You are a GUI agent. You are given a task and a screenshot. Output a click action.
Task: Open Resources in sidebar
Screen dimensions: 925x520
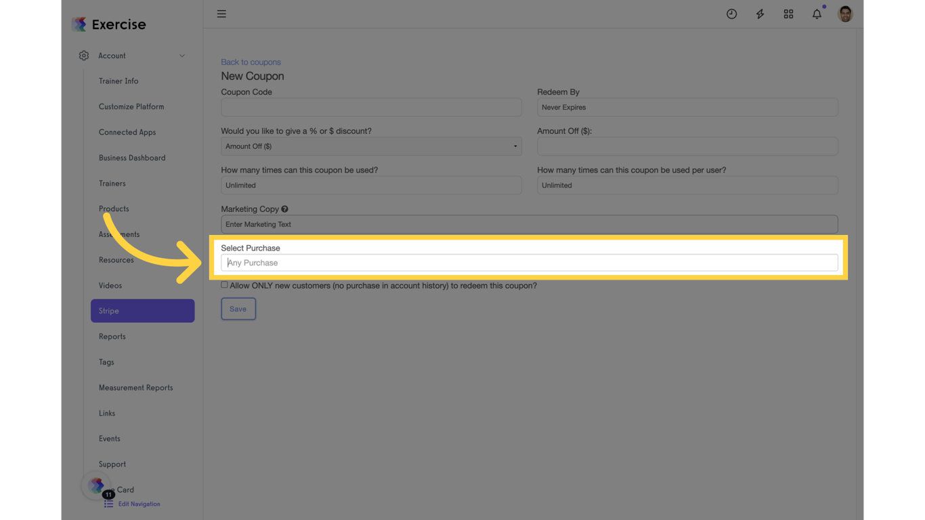click(x=116, y=260)
